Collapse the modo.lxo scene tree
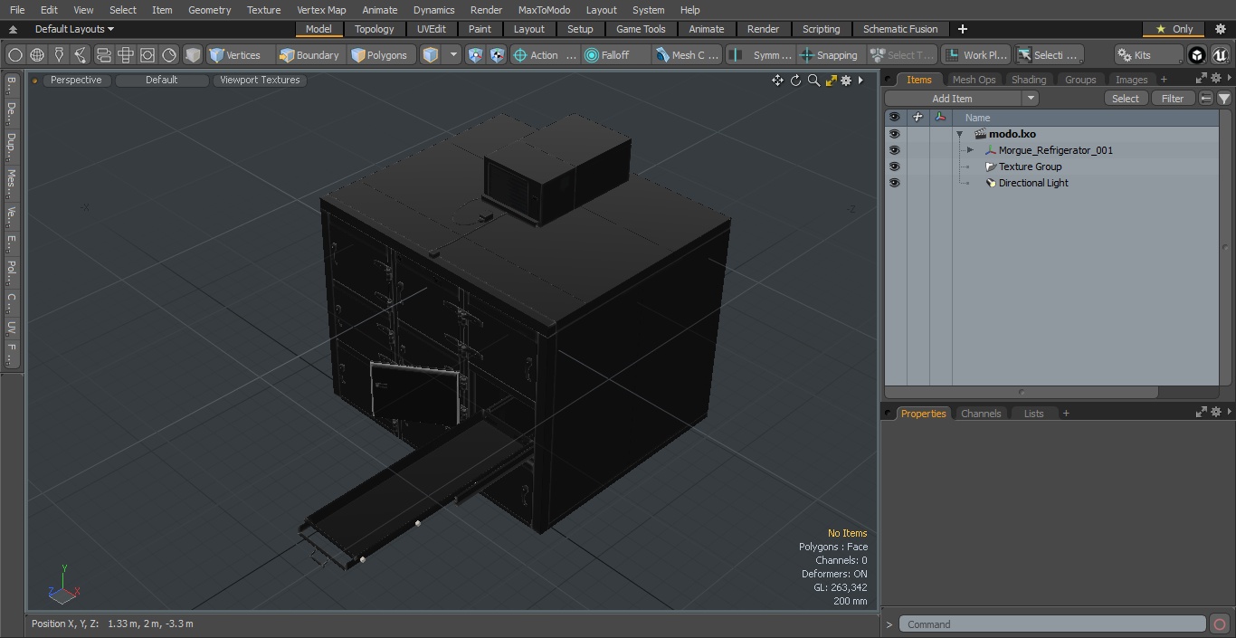The height and width of the screenshot is (638, 1236). click(x=959, y=134)
